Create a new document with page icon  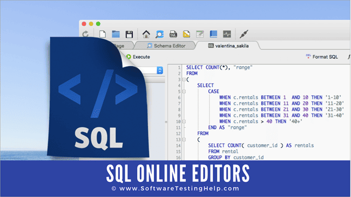(x=103, y=34)
